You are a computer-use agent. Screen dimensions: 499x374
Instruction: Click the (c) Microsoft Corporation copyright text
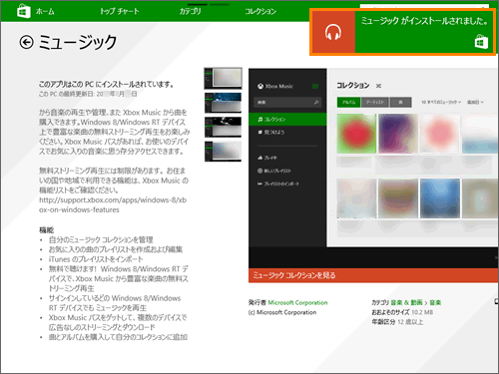(x=282, y=312)
